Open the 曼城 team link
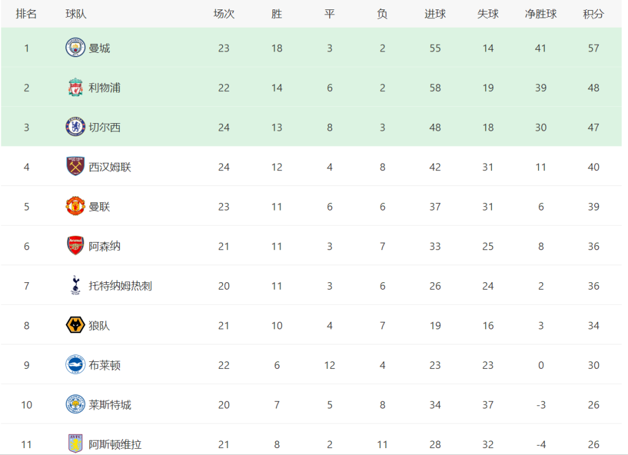 coord(99,48)
